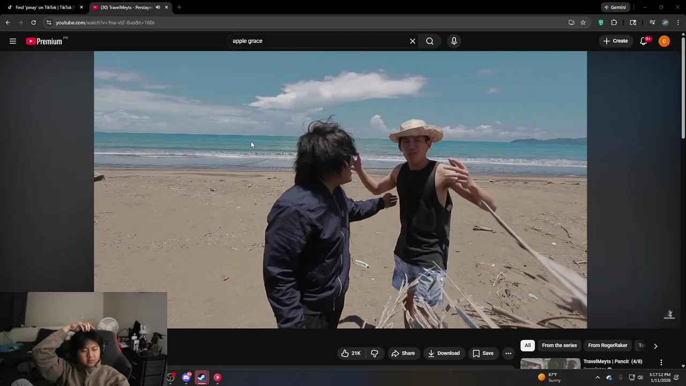Save the video to a playlist

click(483, 353)
